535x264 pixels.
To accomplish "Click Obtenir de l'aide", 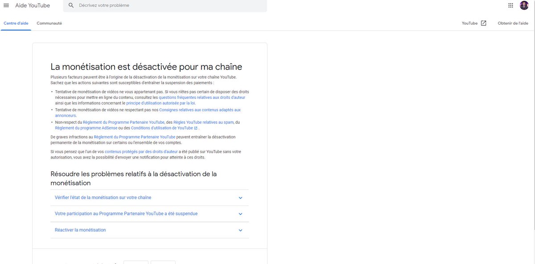I will coord(513,23).
